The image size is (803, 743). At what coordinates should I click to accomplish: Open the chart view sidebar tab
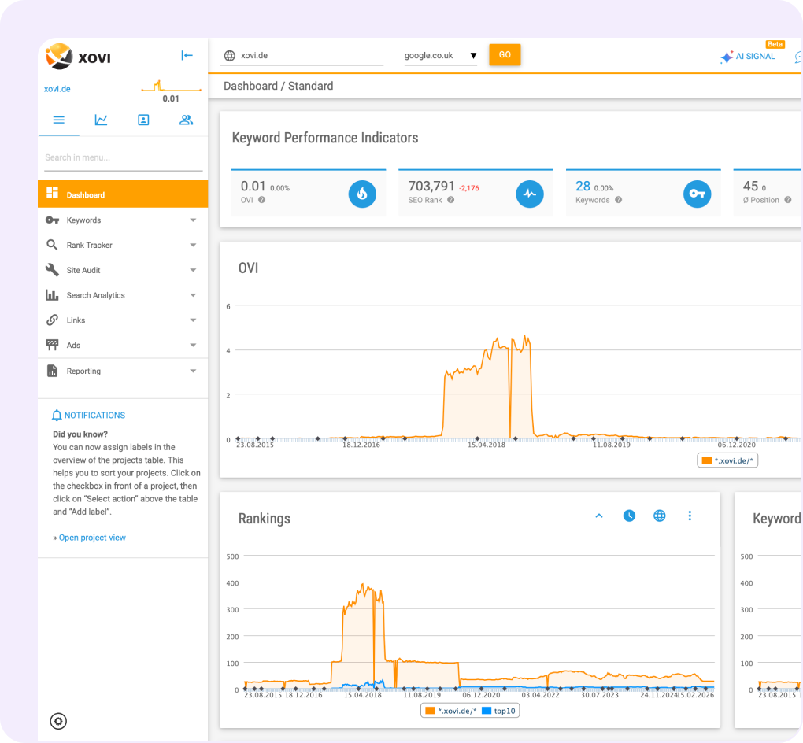tap(101, 120)
